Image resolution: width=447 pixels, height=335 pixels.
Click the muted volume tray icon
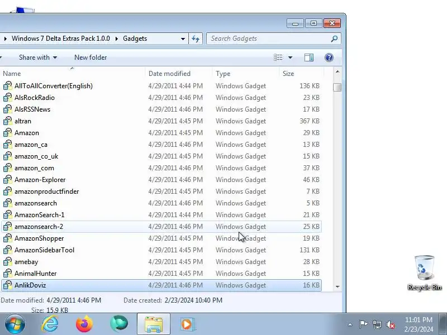(390, 324)
